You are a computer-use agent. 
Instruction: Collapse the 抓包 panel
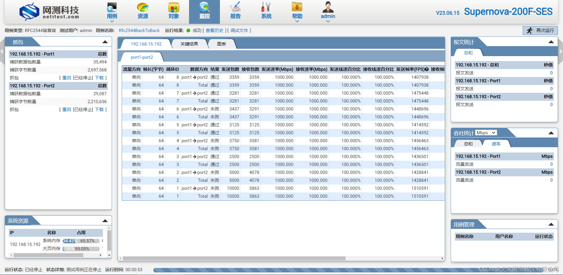point(105,42)
